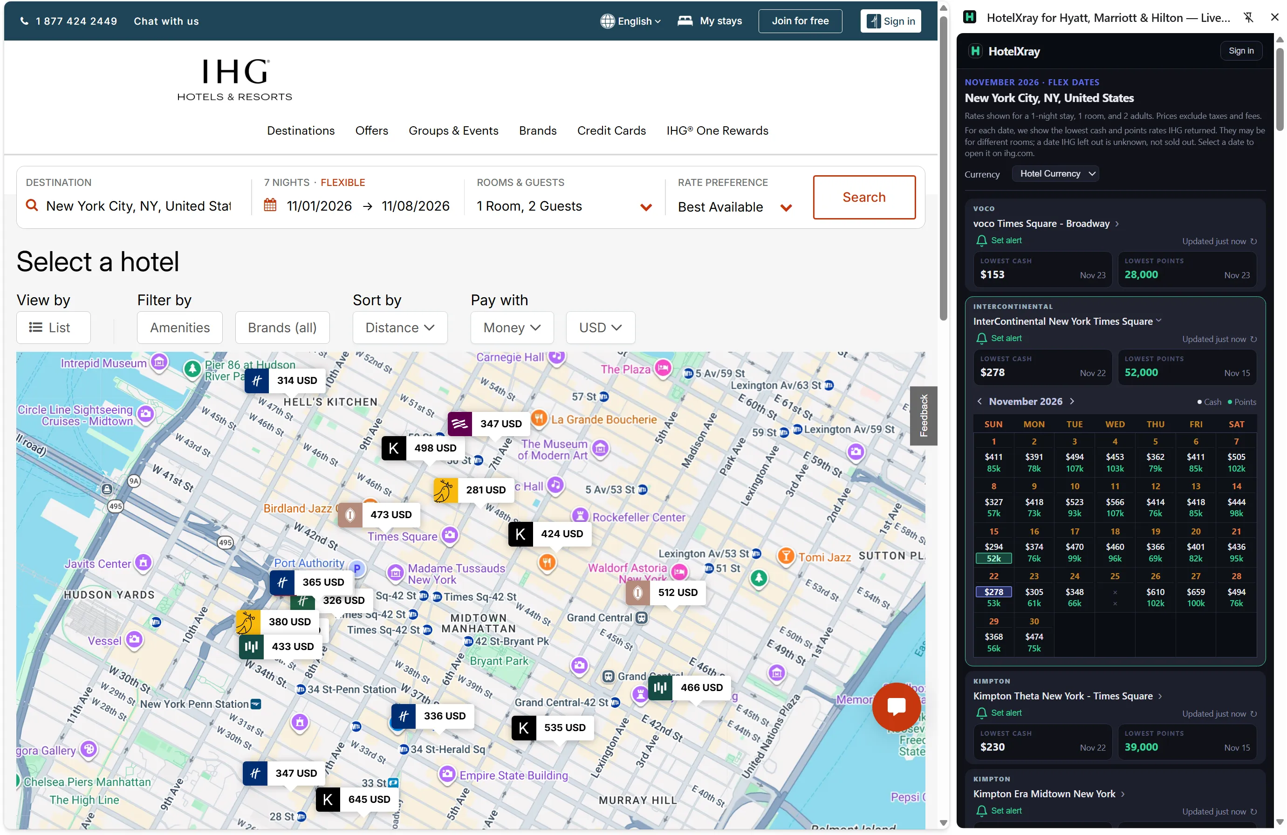This screenshot has width=1287, height=835.
Task: Open HotelXray Hotel Currency selector
Action: coord(1055,174)
